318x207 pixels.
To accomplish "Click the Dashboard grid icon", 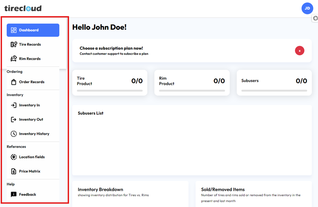I will 14,30.
